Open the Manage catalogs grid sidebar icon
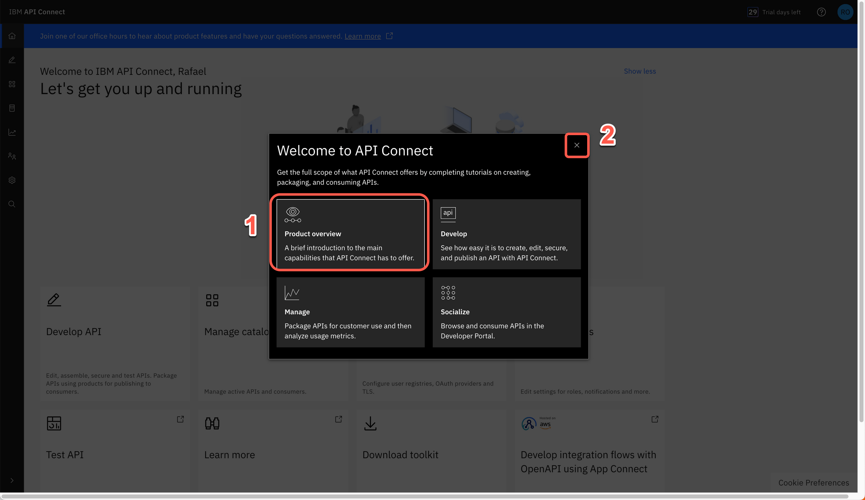865x500 pixels. pyautogui.click(x=12, y=84)
